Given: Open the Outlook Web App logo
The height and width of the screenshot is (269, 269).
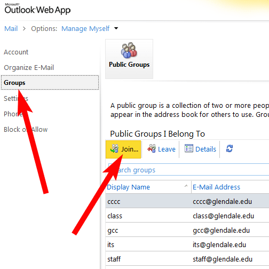Looking at the screenshot, I should 37,9.
